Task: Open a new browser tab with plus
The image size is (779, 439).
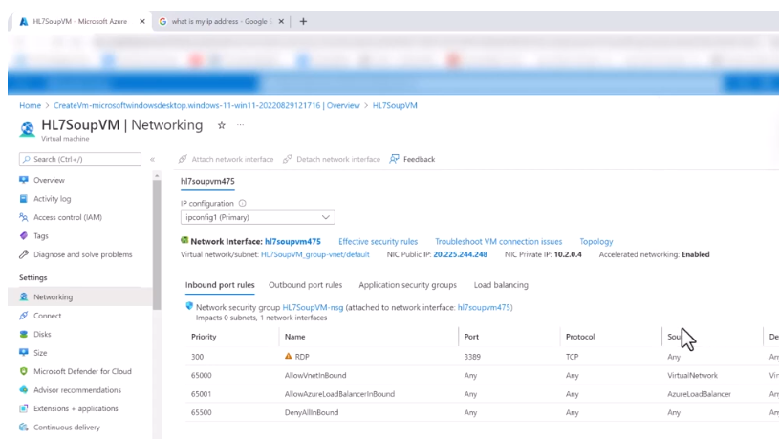Action: tap(303, 21)
